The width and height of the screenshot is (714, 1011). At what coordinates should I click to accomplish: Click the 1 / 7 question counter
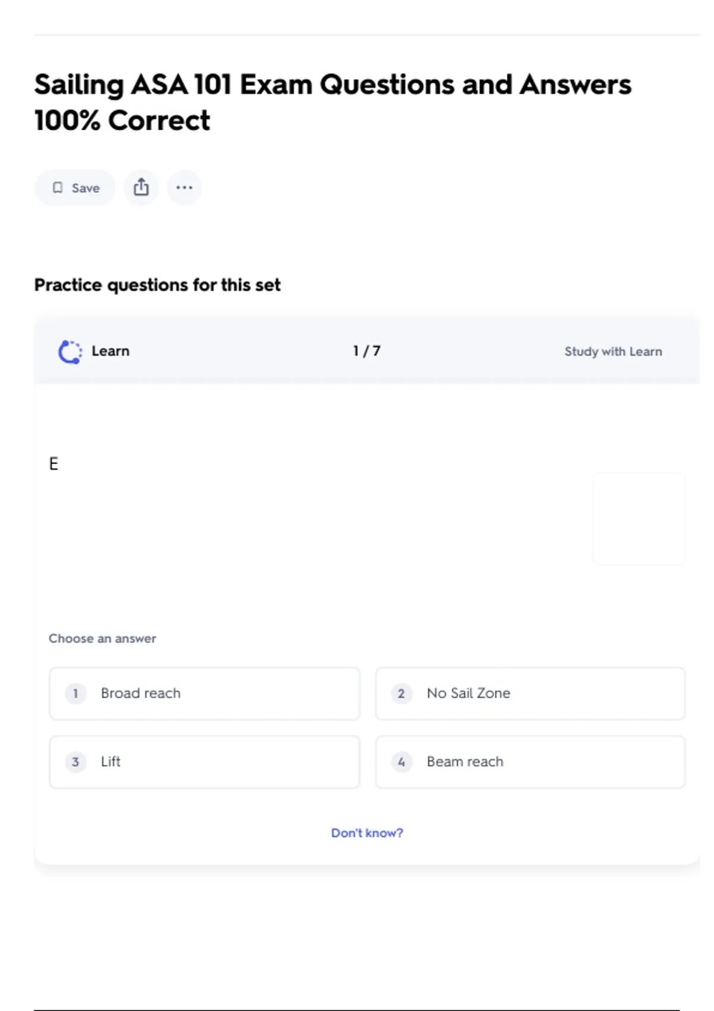pos(367,351)
